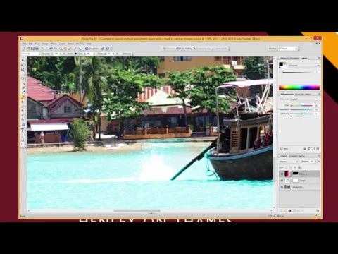The height and width of the screenshot is (254, 338).
Task: Click the Layers panel Opacity value field
Action: coord(311,162)
